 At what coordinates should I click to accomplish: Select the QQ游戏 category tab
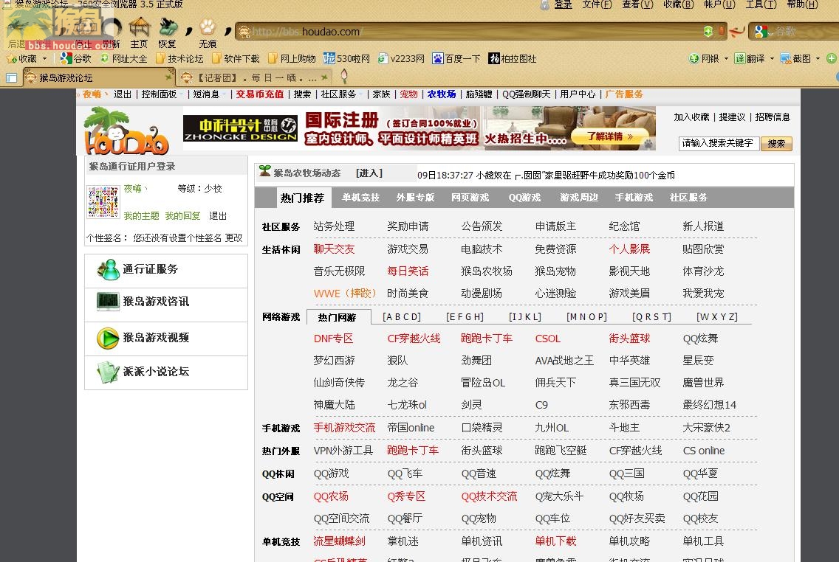(524, 198)
